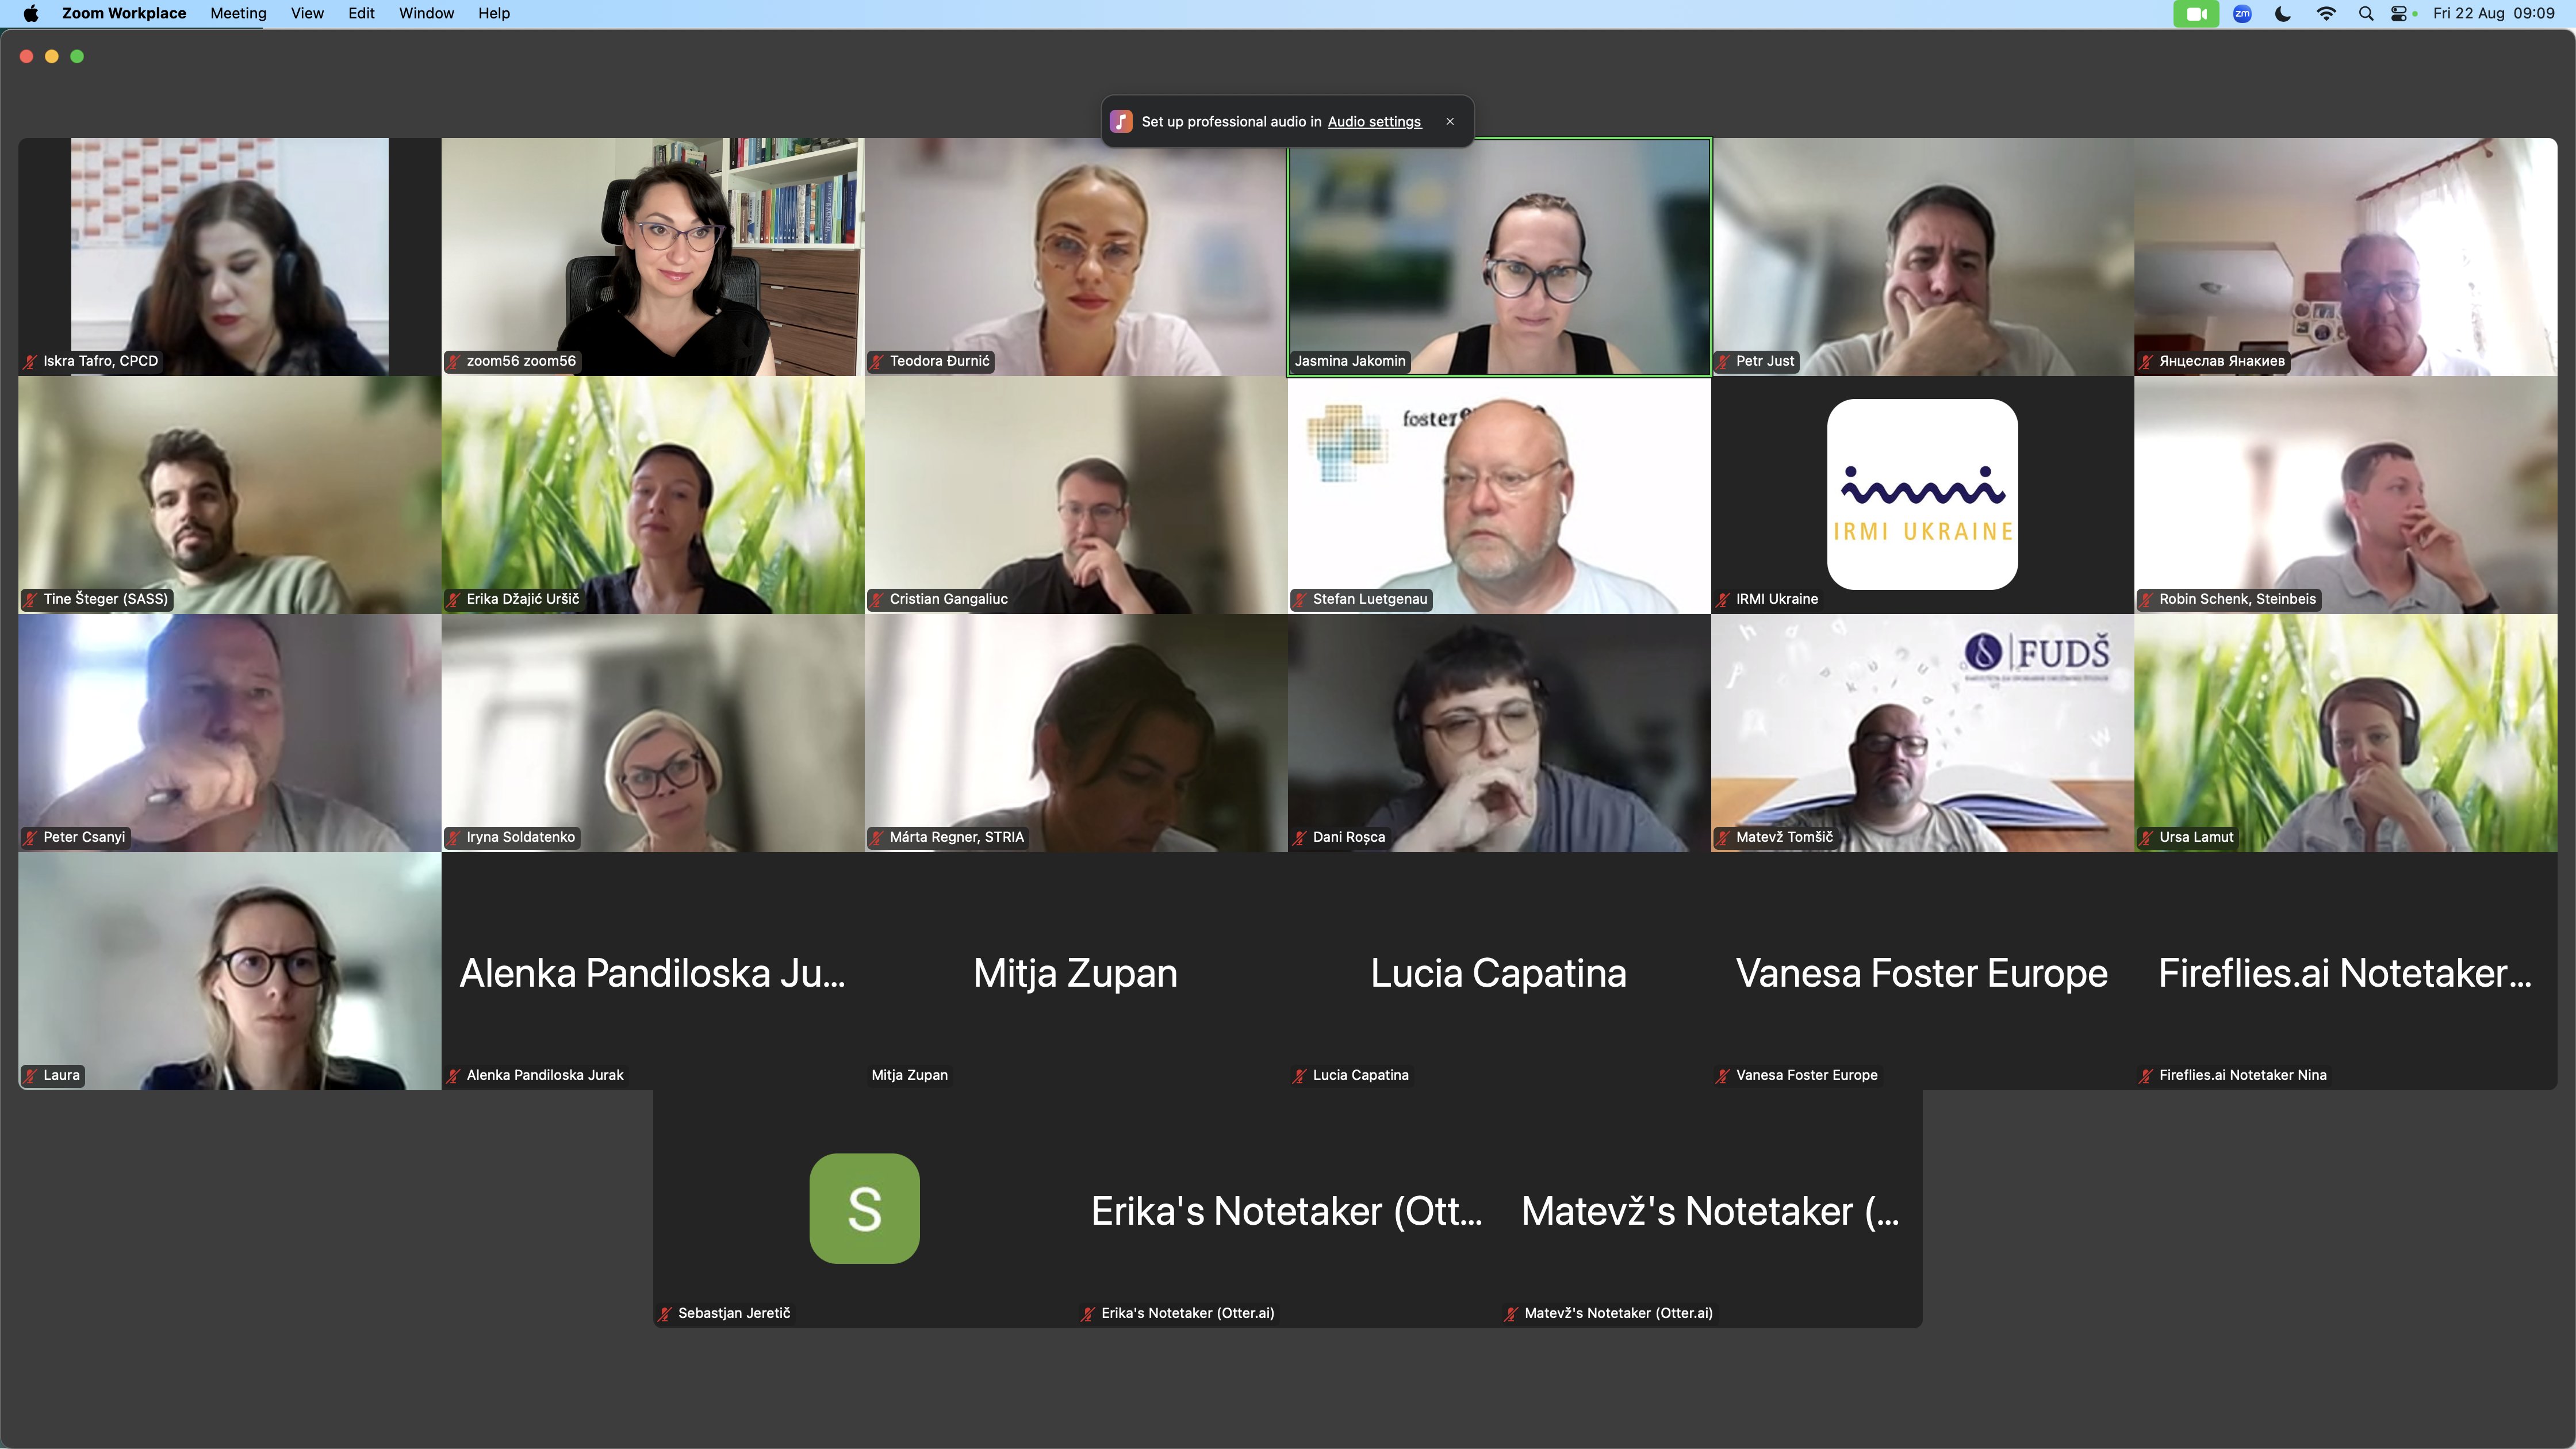The height and width of the screenshot is (1449, 2576).
Task: Click the green Zoom camera icon in menu bar
Action: coord(2196,14)
